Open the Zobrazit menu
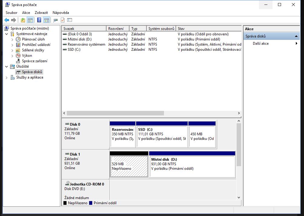304x216 pixels. coord(41,13)
